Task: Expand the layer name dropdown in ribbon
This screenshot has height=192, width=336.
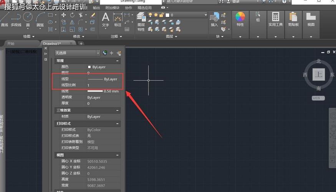Action: point(205,15)
